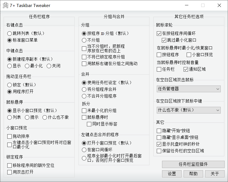Open 任务栏监控插件 button
Screen dimensions: 228x182
tap(193, 164)
